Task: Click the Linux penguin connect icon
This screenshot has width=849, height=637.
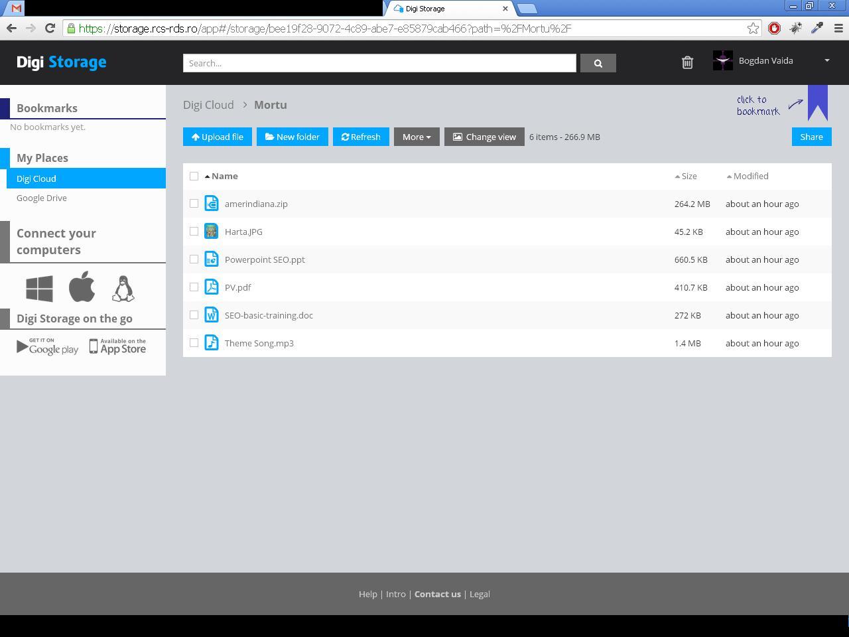Action: click(123, 289)
